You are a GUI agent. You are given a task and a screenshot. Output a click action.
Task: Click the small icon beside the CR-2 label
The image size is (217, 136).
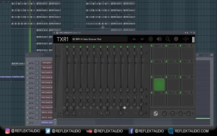192,61
